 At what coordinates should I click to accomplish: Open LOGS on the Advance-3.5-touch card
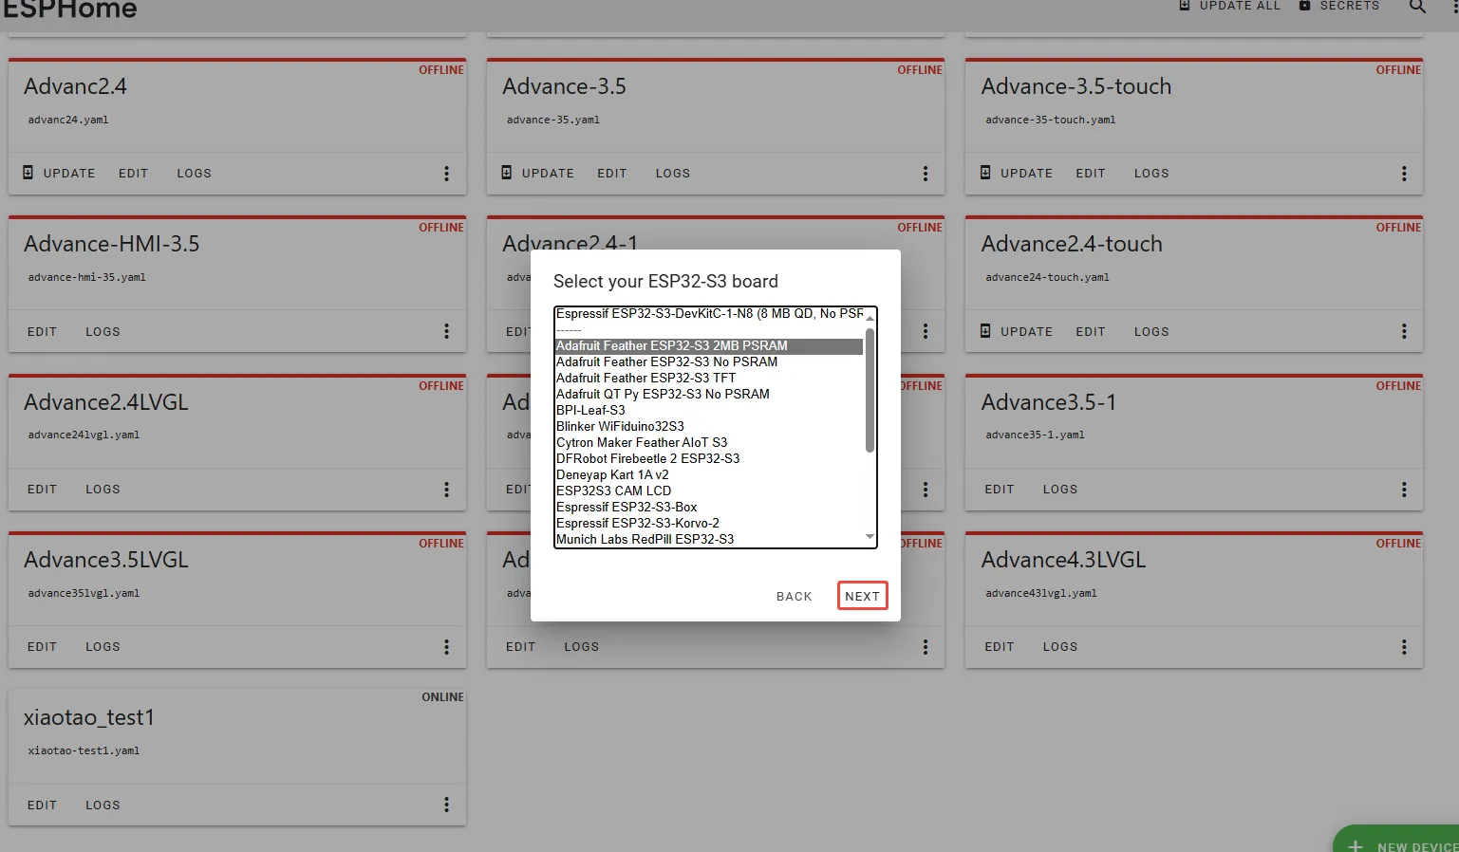coord(1151,174)
